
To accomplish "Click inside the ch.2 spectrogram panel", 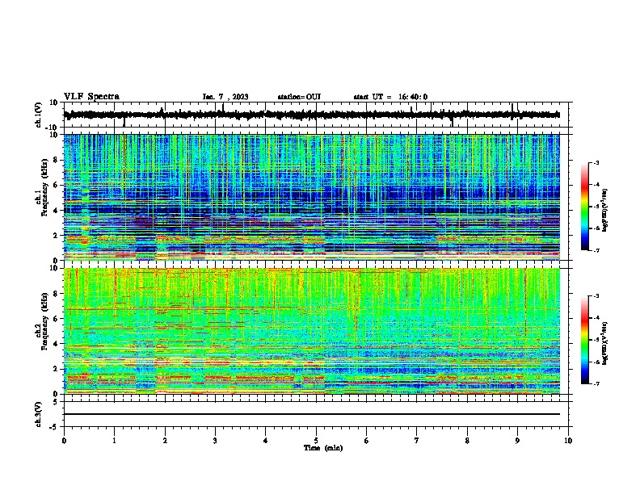I will click(x=311, y=331).
